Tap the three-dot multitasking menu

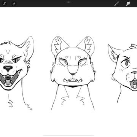click(68, 2)
